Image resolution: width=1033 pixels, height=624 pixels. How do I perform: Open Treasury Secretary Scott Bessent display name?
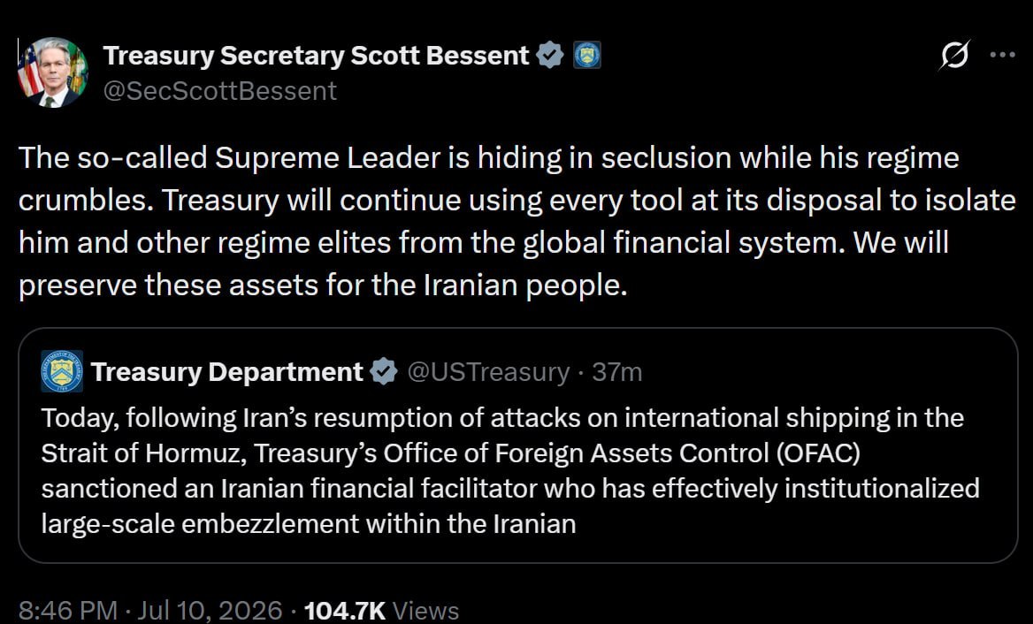pos(317,56)
